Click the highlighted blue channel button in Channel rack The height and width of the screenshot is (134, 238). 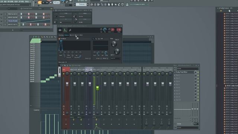[x=13, y=21]
